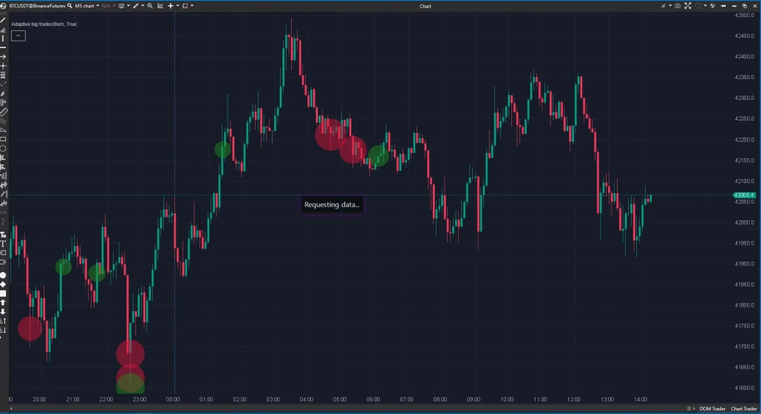Select the Text T tool in sidebar
This screenshot has height=414, width=761.
tap(3, 244)
